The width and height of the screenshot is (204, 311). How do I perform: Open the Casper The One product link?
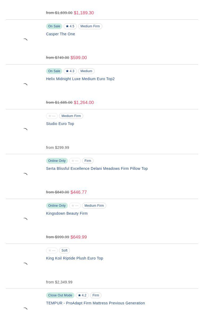click(60, 34)
